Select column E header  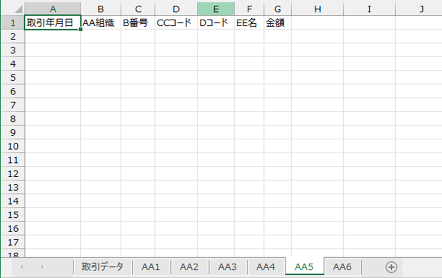tap(216, 9)
